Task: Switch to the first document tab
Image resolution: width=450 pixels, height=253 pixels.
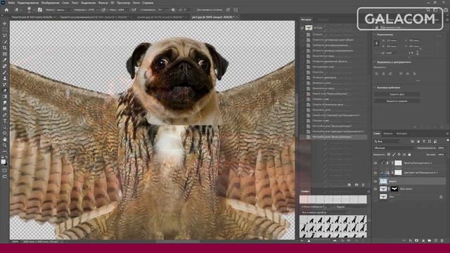Action: (34, 17)
